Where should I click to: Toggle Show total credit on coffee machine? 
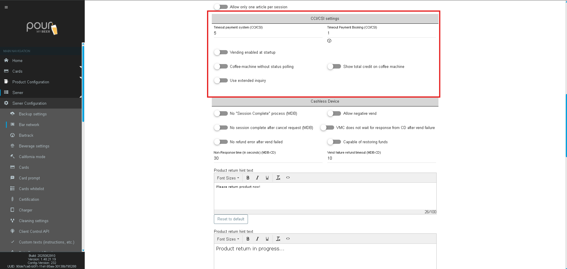tap(334, 67)
